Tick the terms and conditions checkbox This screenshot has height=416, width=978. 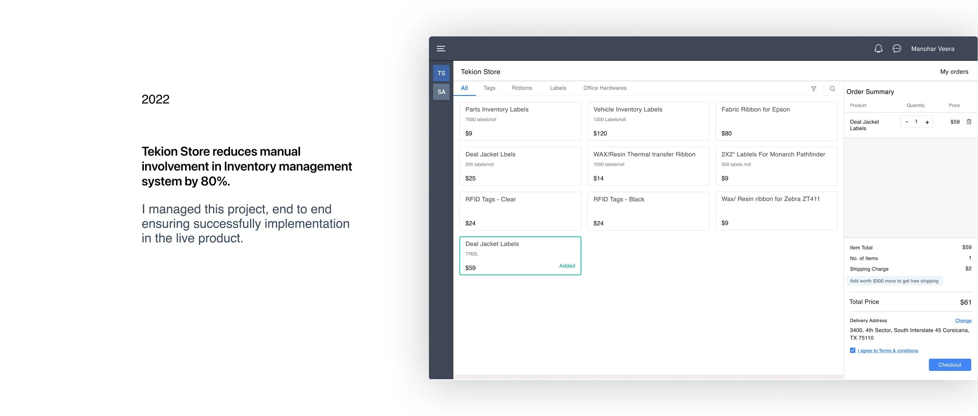click(x=852, y=350)
